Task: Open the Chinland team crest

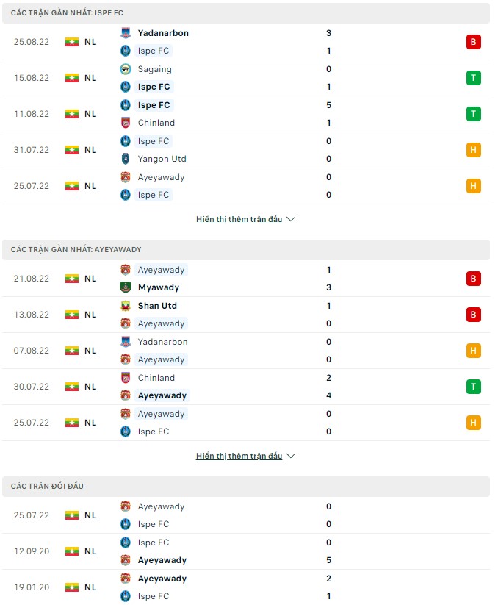Action: coord(126,123)
